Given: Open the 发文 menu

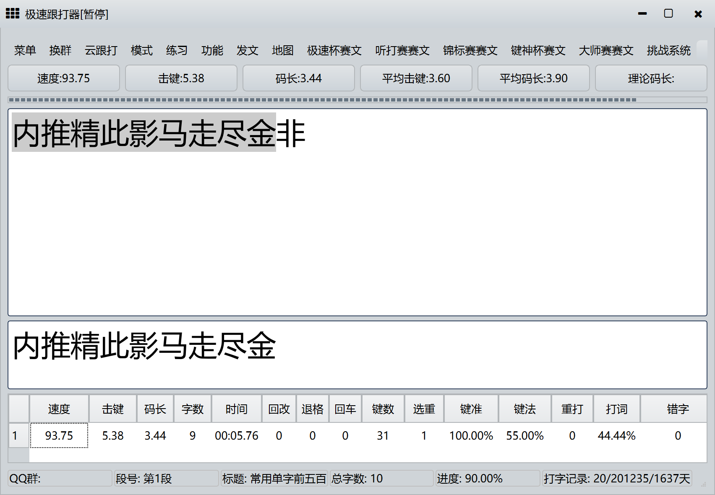Looking at the screenshot, I should tap(248, 50).
